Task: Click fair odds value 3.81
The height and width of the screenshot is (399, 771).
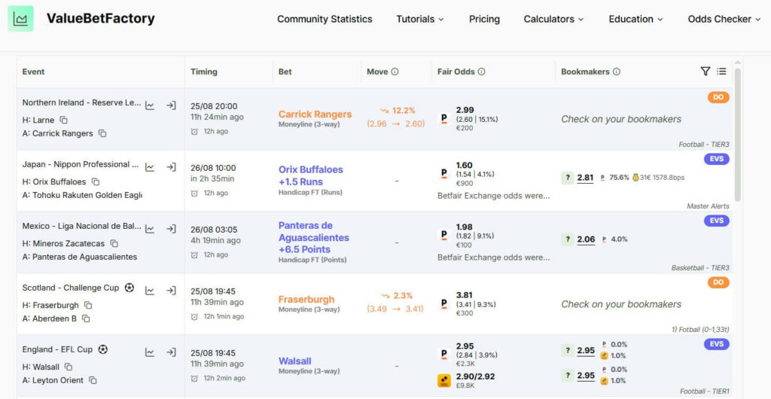Action: tap(464, 295)
